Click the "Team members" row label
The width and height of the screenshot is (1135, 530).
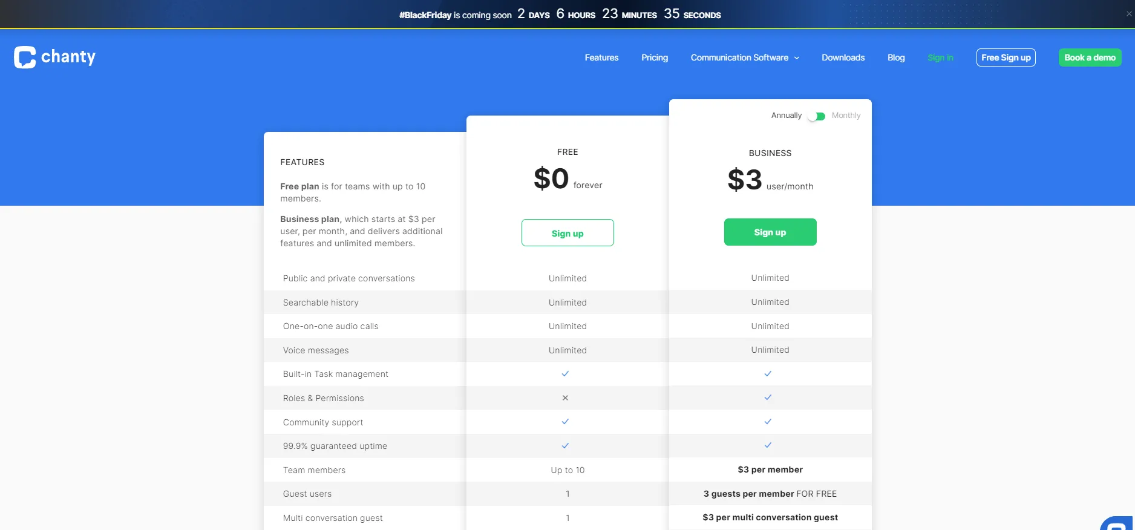pyautogui.click(x=315, y=470)
